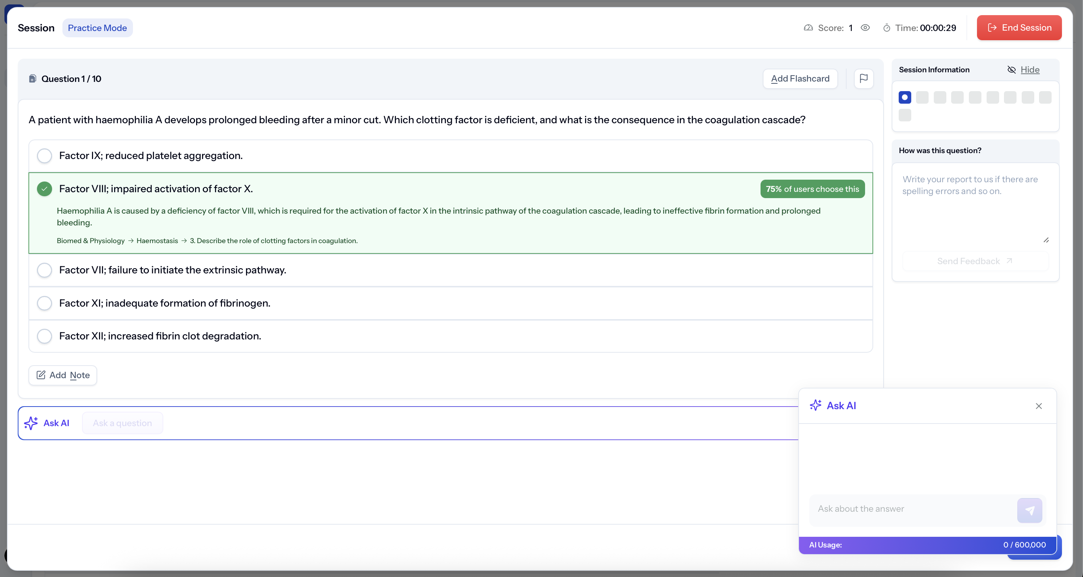Viewport: 1083px width, 577px height.
Task: Click the Ask AI sparkle icon in the bottom bar
Action: tap(31, 423)
